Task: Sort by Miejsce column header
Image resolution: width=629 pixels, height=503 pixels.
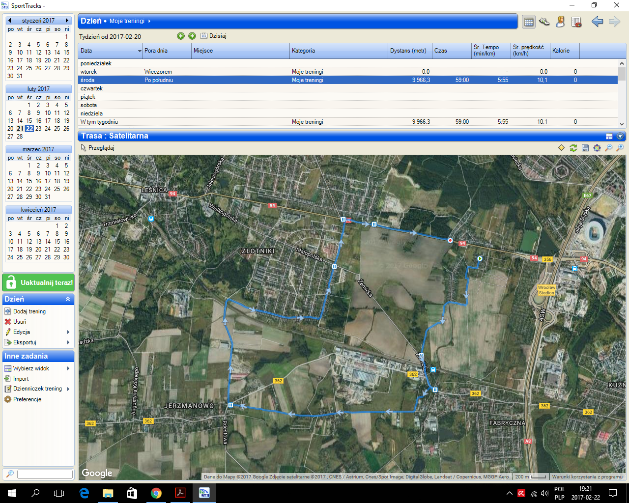Action: pyautogui.click(x=240, y=51)
